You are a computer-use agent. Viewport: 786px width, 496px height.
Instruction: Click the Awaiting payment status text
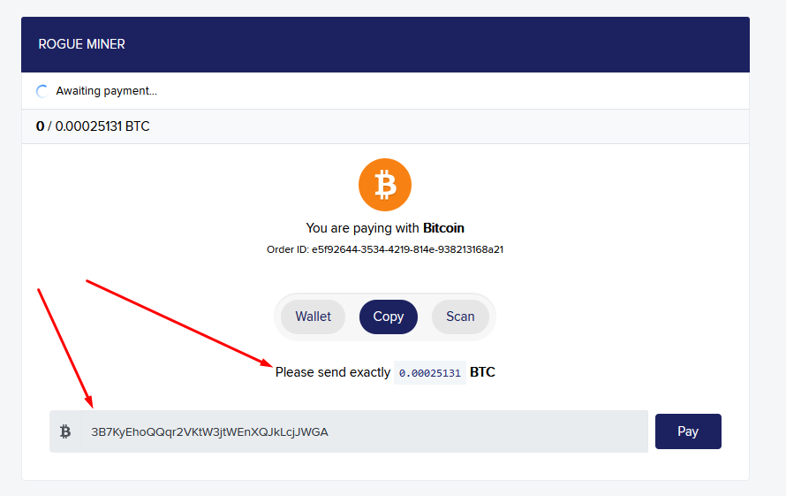coord(106,91)
